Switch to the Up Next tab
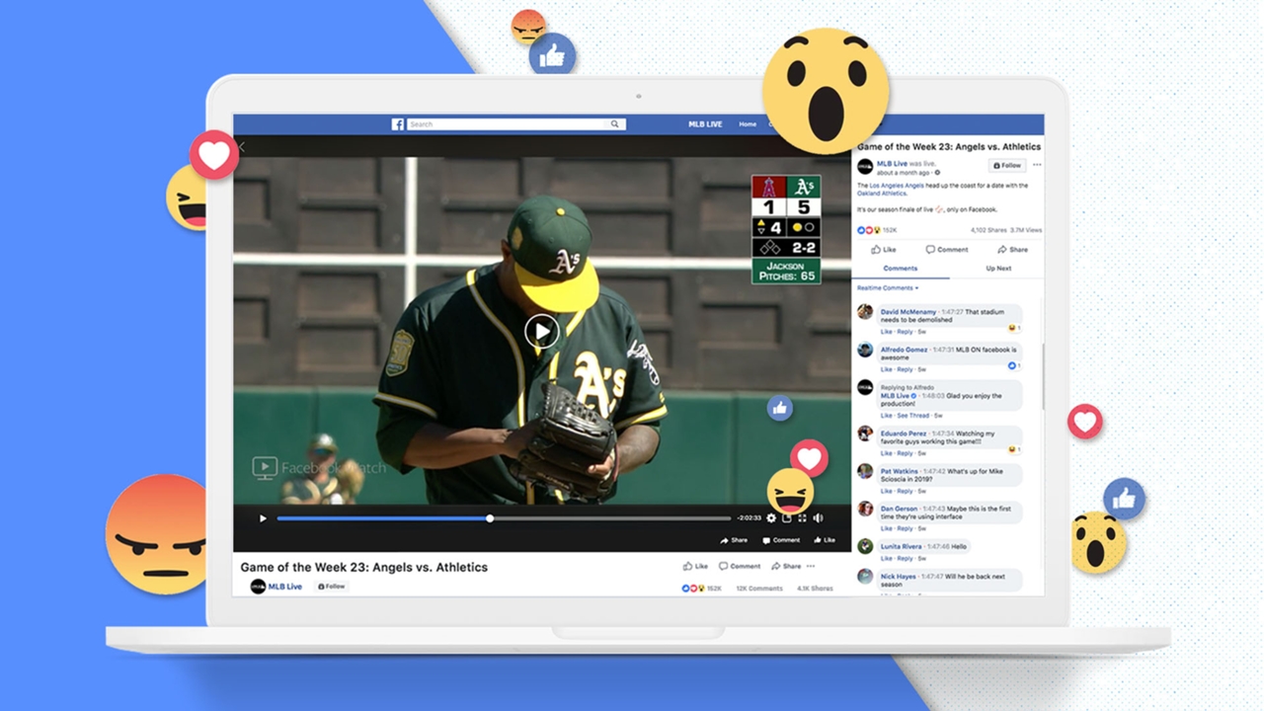 997,269
